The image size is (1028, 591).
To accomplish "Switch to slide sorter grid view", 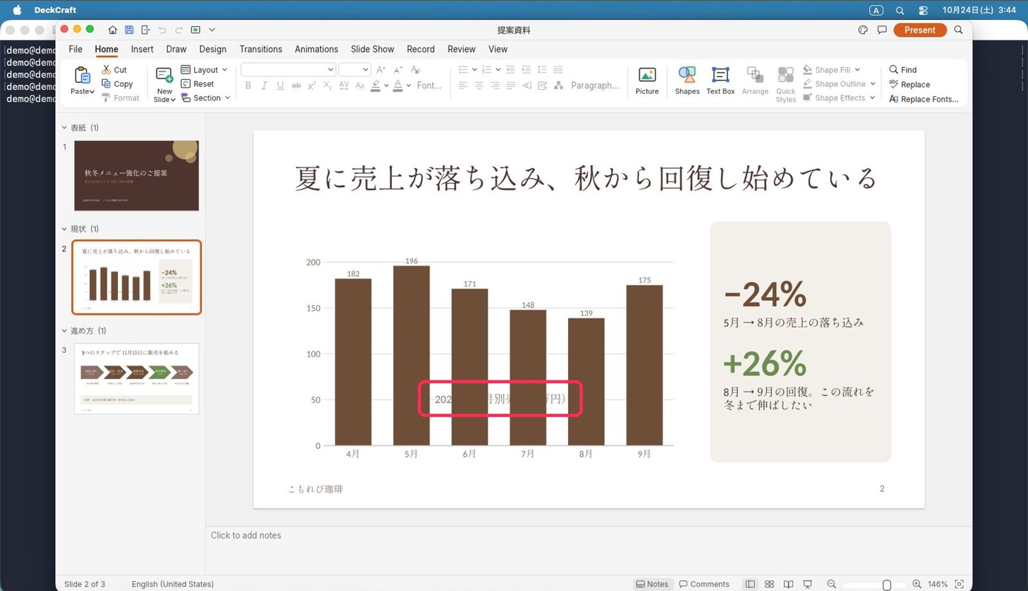I will click(769, 584).
